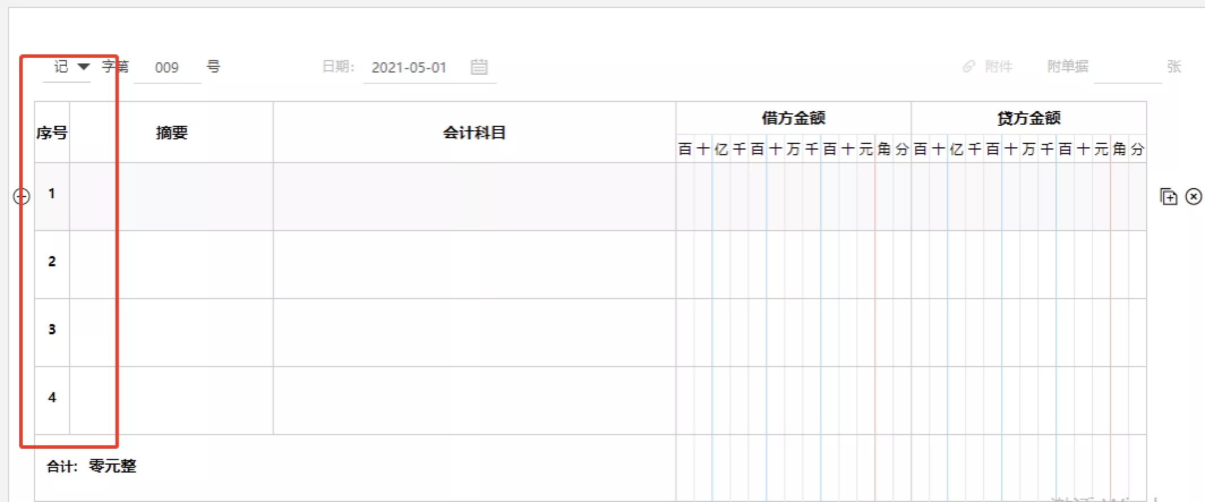Select the 会计科目 cell in row 2
This screenshot has height=502, width=1205.
475,265
